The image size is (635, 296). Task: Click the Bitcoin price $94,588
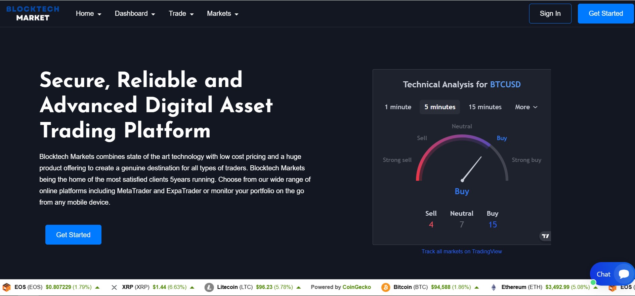[441, 287]
